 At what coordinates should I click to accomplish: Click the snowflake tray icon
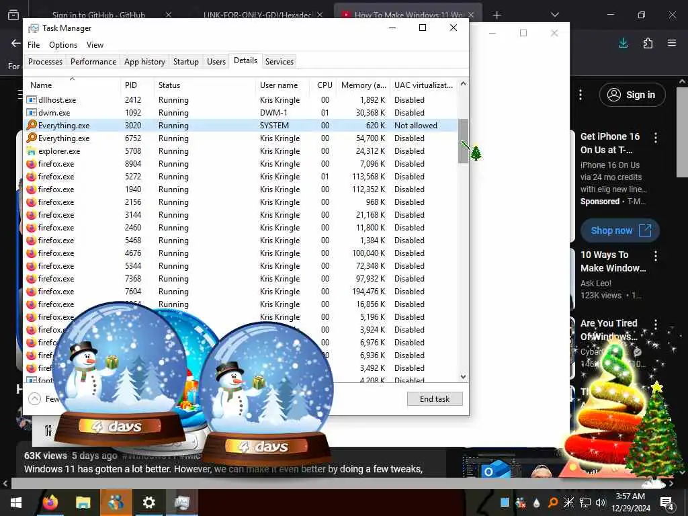(568, 503)
